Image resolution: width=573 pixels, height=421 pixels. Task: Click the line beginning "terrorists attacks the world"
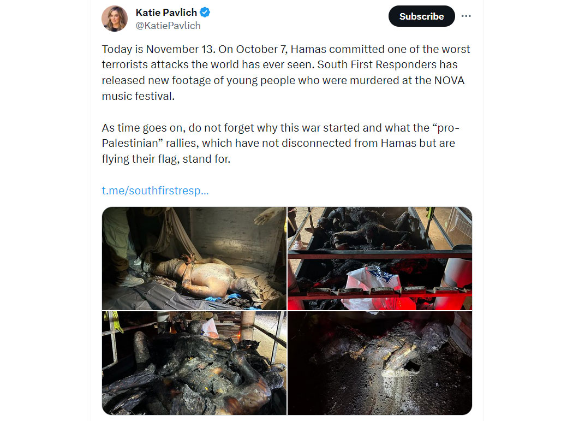coord(279,65)
